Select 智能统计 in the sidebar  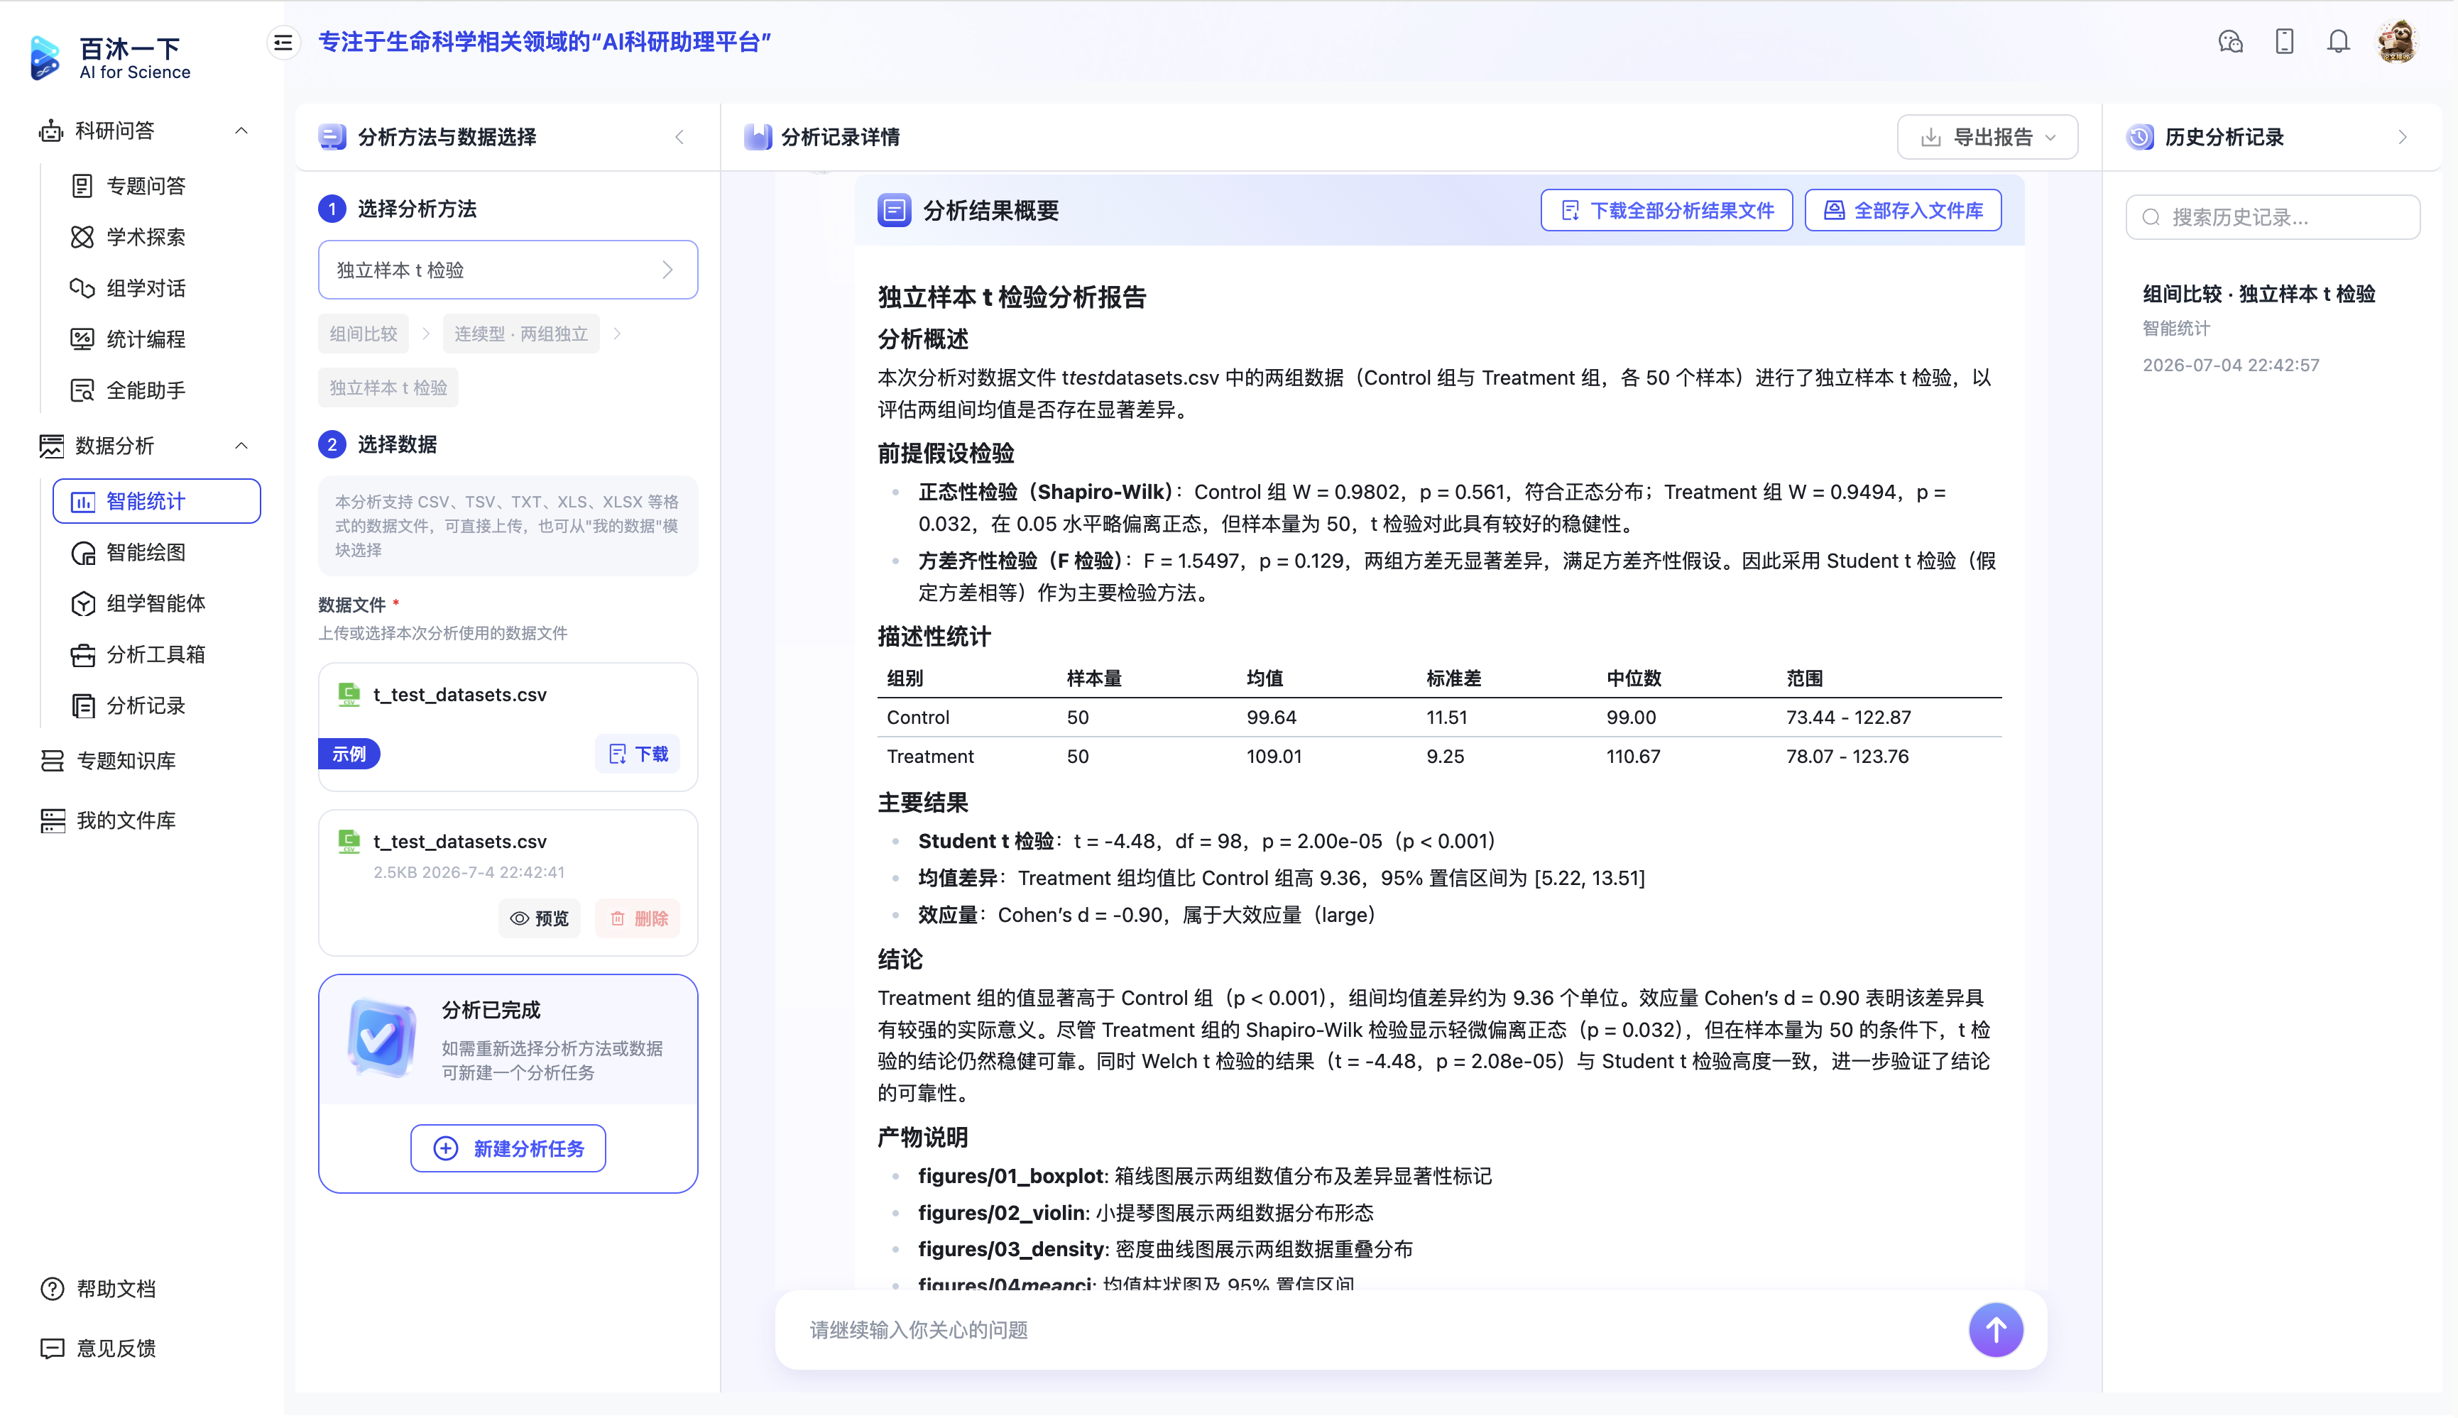[157, 500]
